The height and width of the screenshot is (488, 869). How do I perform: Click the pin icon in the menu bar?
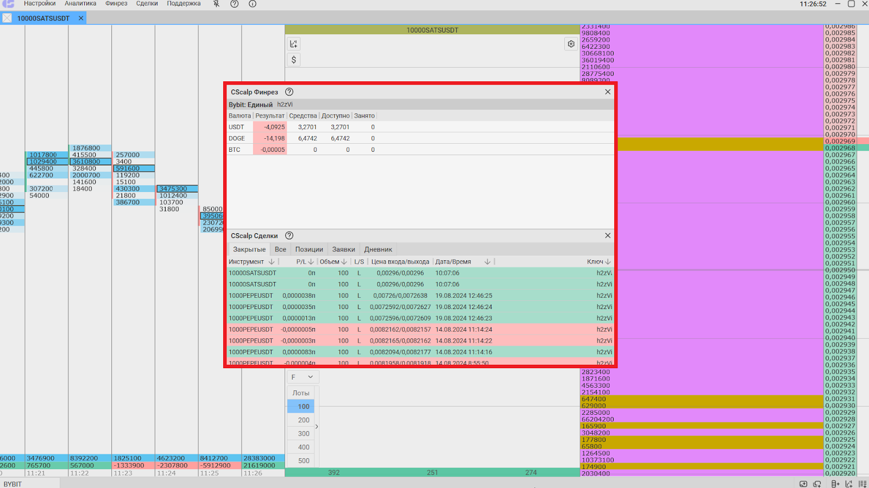[216, 4]
